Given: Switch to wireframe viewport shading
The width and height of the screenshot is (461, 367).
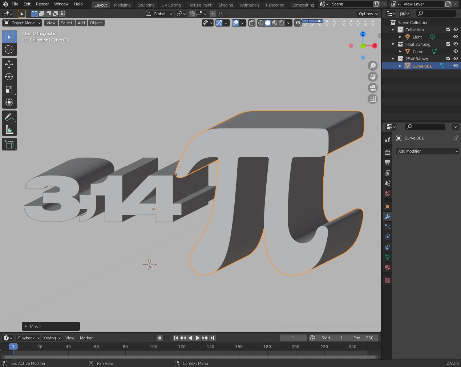Looking at the screenshot, I should pos(260,23).
